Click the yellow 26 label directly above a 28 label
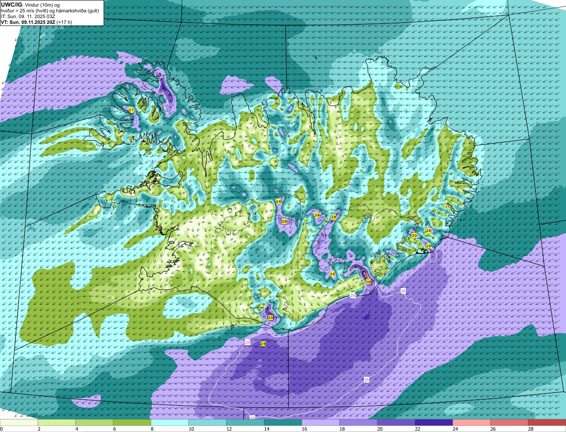 279,201
